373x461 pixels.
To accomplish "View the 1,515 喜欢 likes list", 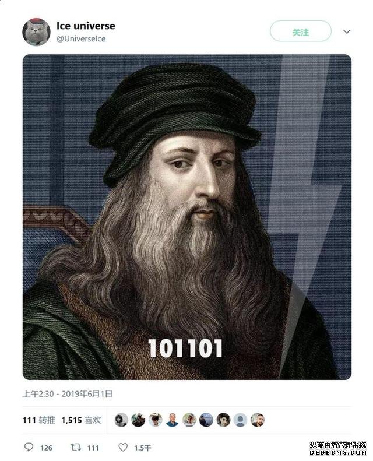I will 82,420.
